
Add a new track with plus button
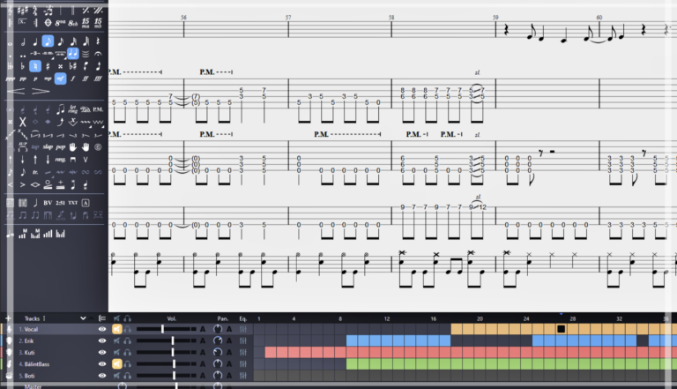[x=7, y=318]
